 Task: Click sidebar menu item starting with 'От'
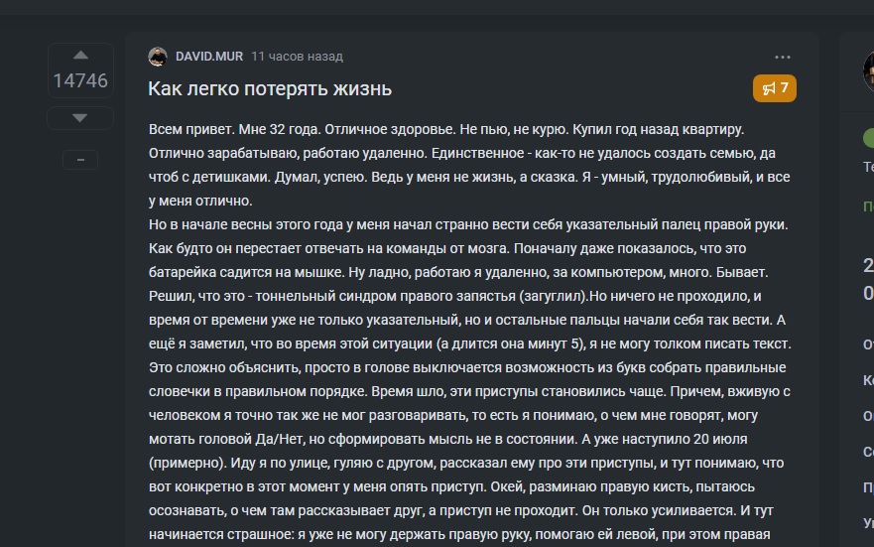(x=868, y=344)
